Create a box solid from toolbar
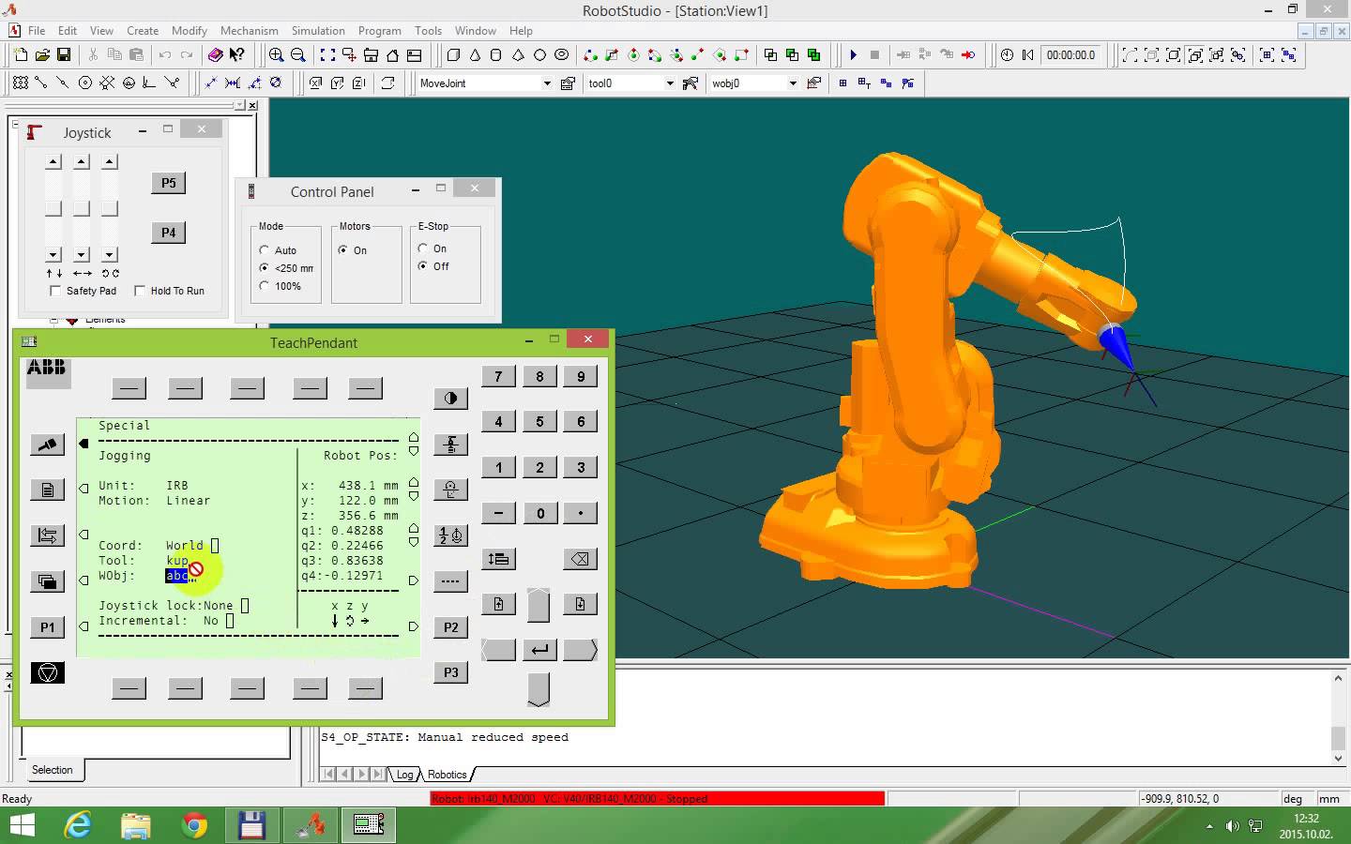This screenshot has width=1351, height=844. point(453,55)
